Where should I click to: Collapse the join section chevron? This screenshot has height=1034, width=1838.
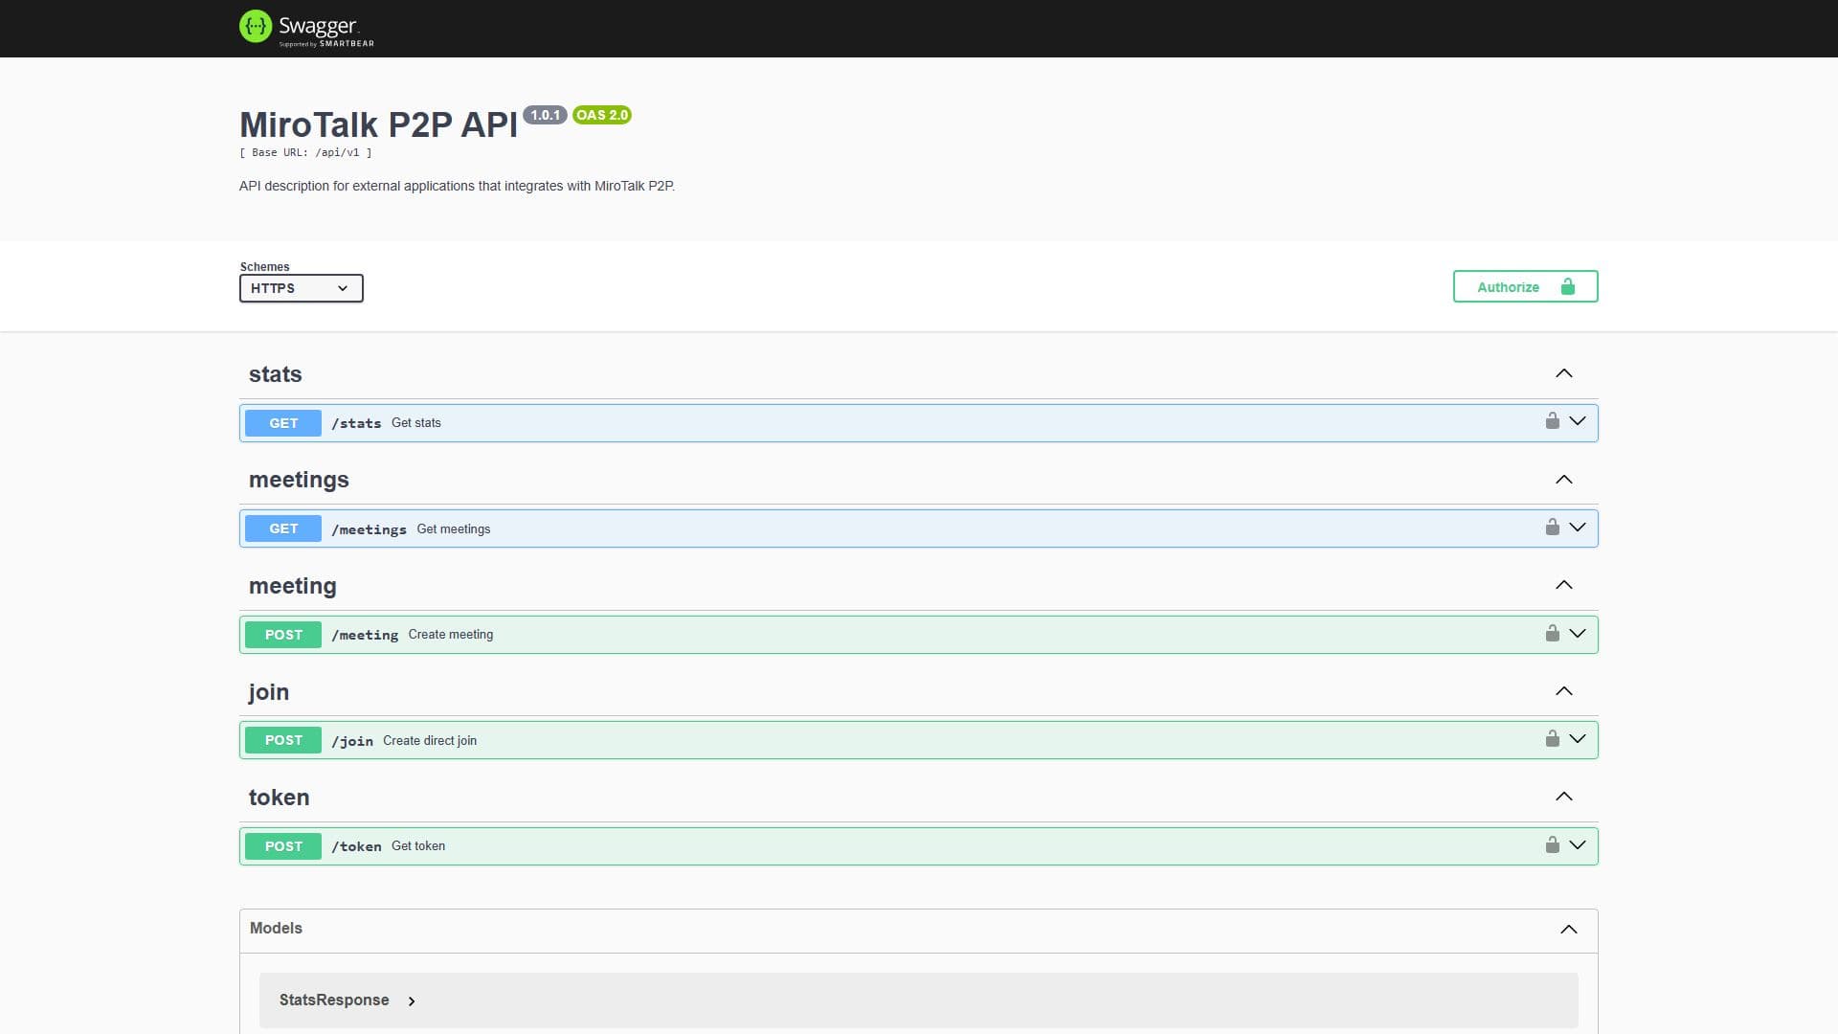click(1563, 691)
